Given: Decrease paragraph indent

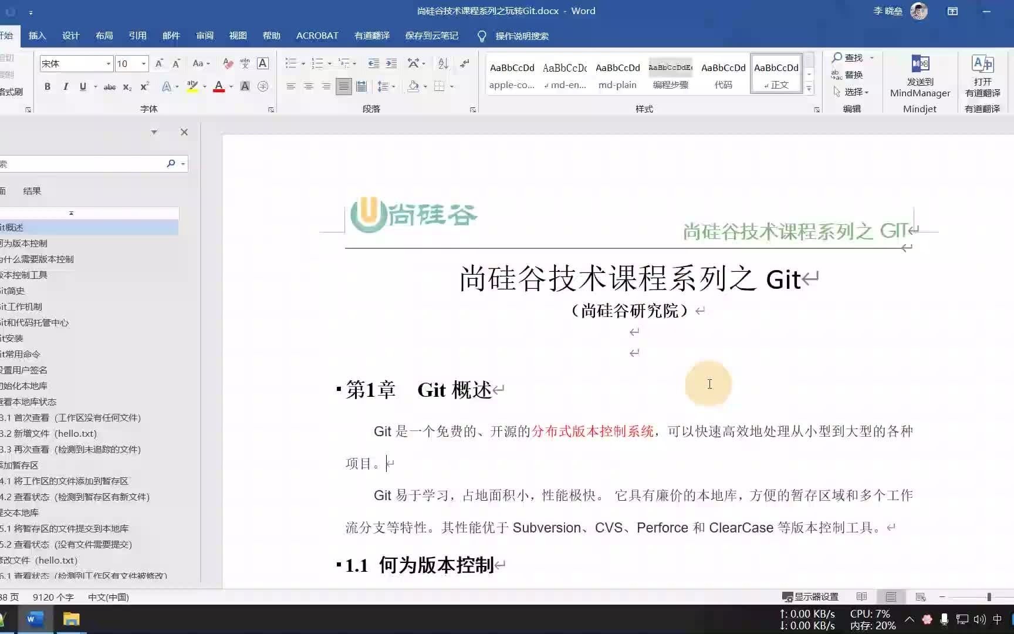Looking at the screenshot, I should tap(373, 63).
